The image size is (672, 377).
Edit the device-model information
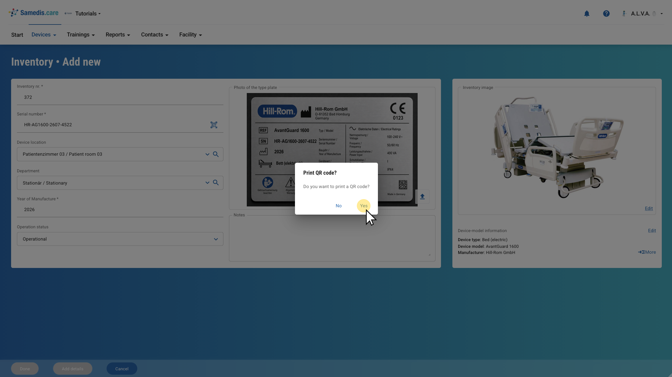652,231
